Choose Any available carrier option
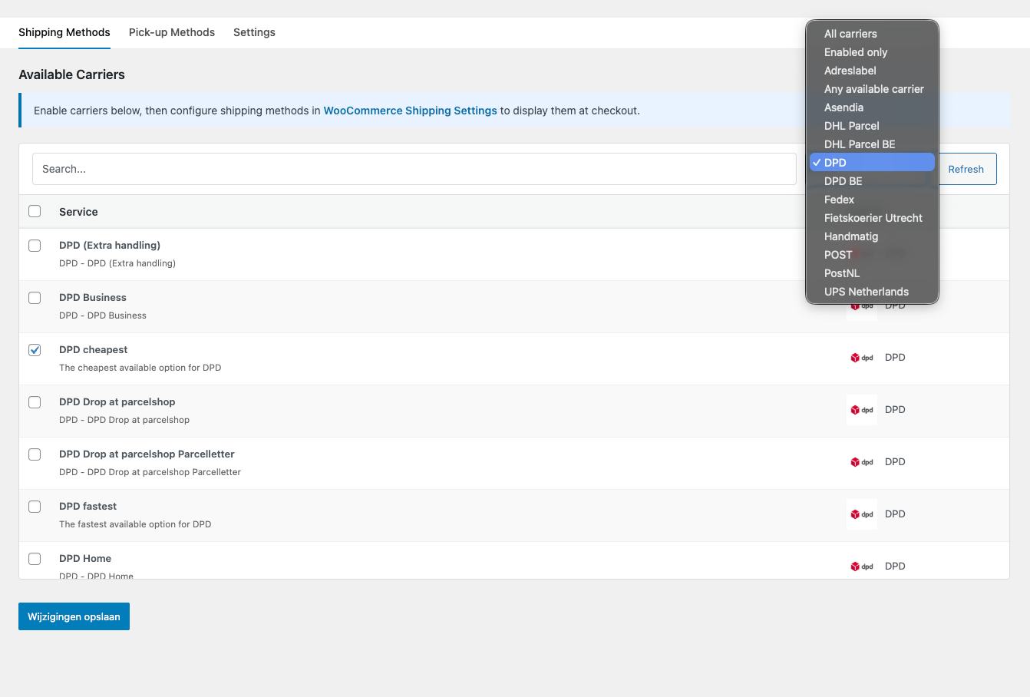Image resolution: width=1030 pixels, height=697 pixels. [872, 89]
